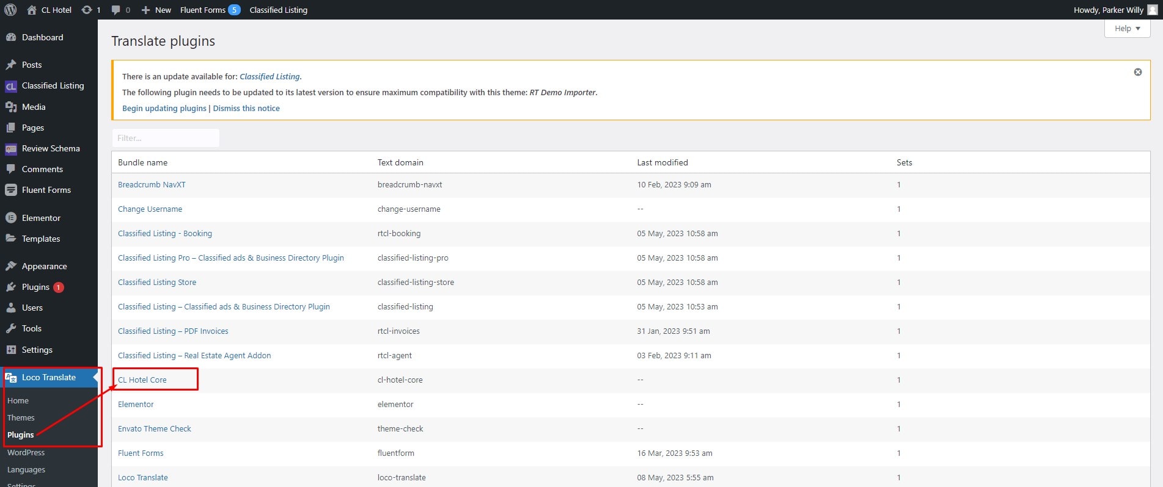This screenshot has height=487, width=1163.
Task: Open the Loco Translate bundle link
Action: (x=142, y=477)
